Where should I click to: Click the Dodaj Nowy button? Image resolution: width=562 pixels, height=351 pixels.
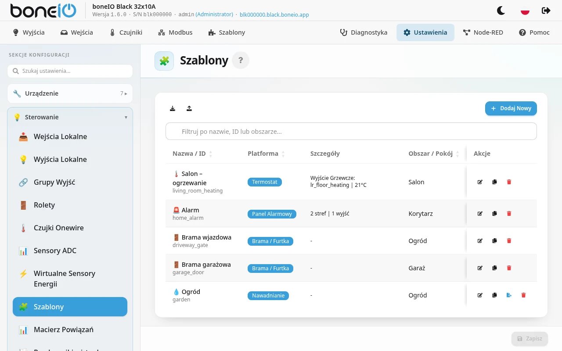511,108
